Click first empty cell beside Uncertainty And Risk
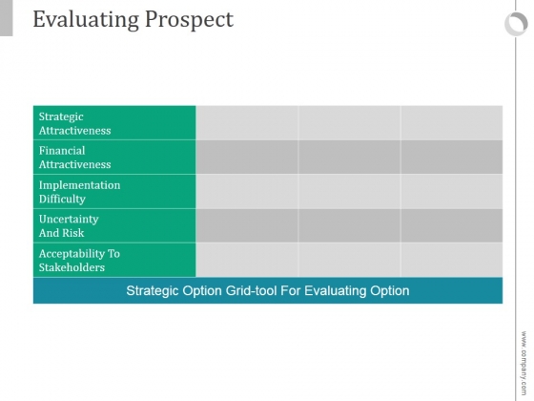Viewport: 534px width, 401px height. pos(247,225)
